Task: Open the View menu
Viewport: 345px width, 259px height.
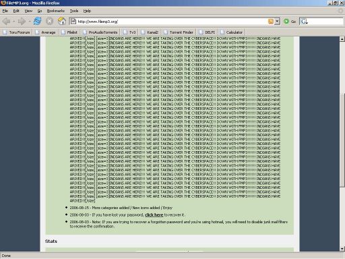Action: (x=28, y=11)
